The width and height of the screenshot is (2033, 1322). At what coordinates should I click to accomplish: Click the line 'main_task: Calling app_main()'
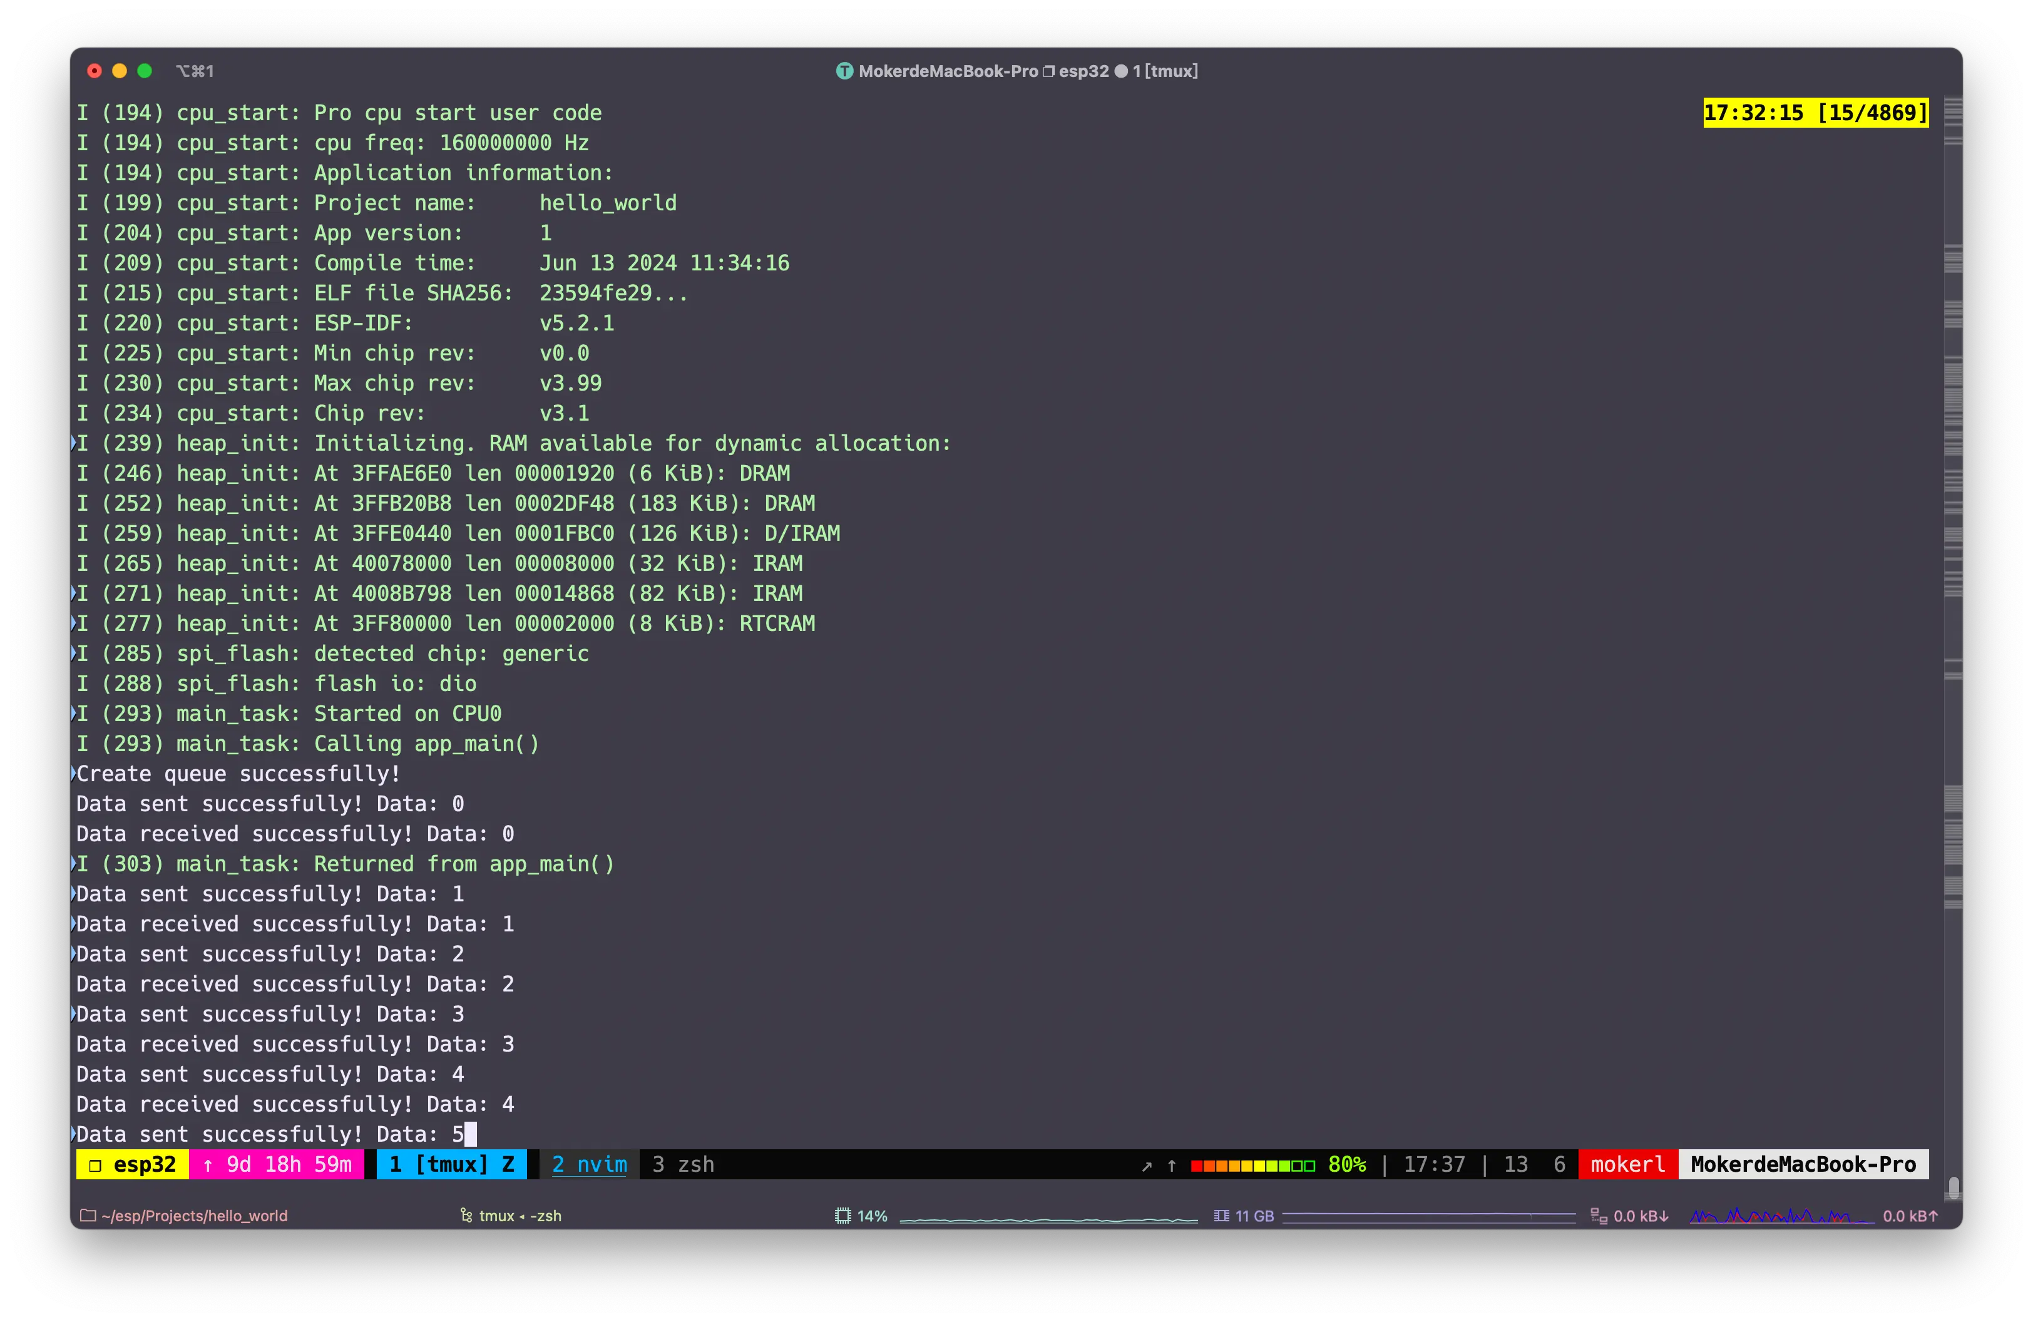(309, 743)
